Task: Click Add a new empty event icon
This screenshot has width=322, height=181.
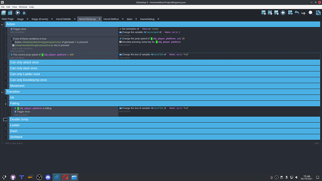Action: point(264,13)
